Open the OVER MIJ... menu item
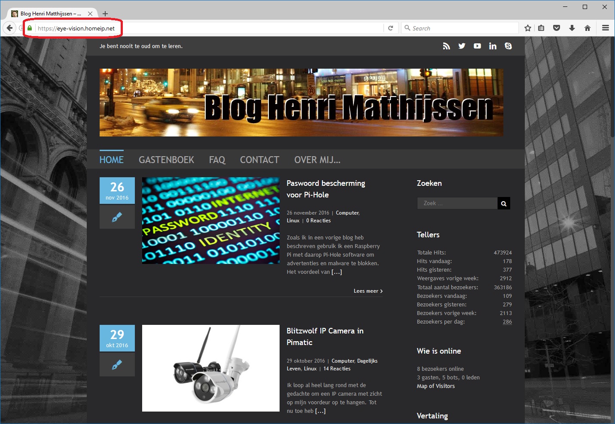 (317, 160)
